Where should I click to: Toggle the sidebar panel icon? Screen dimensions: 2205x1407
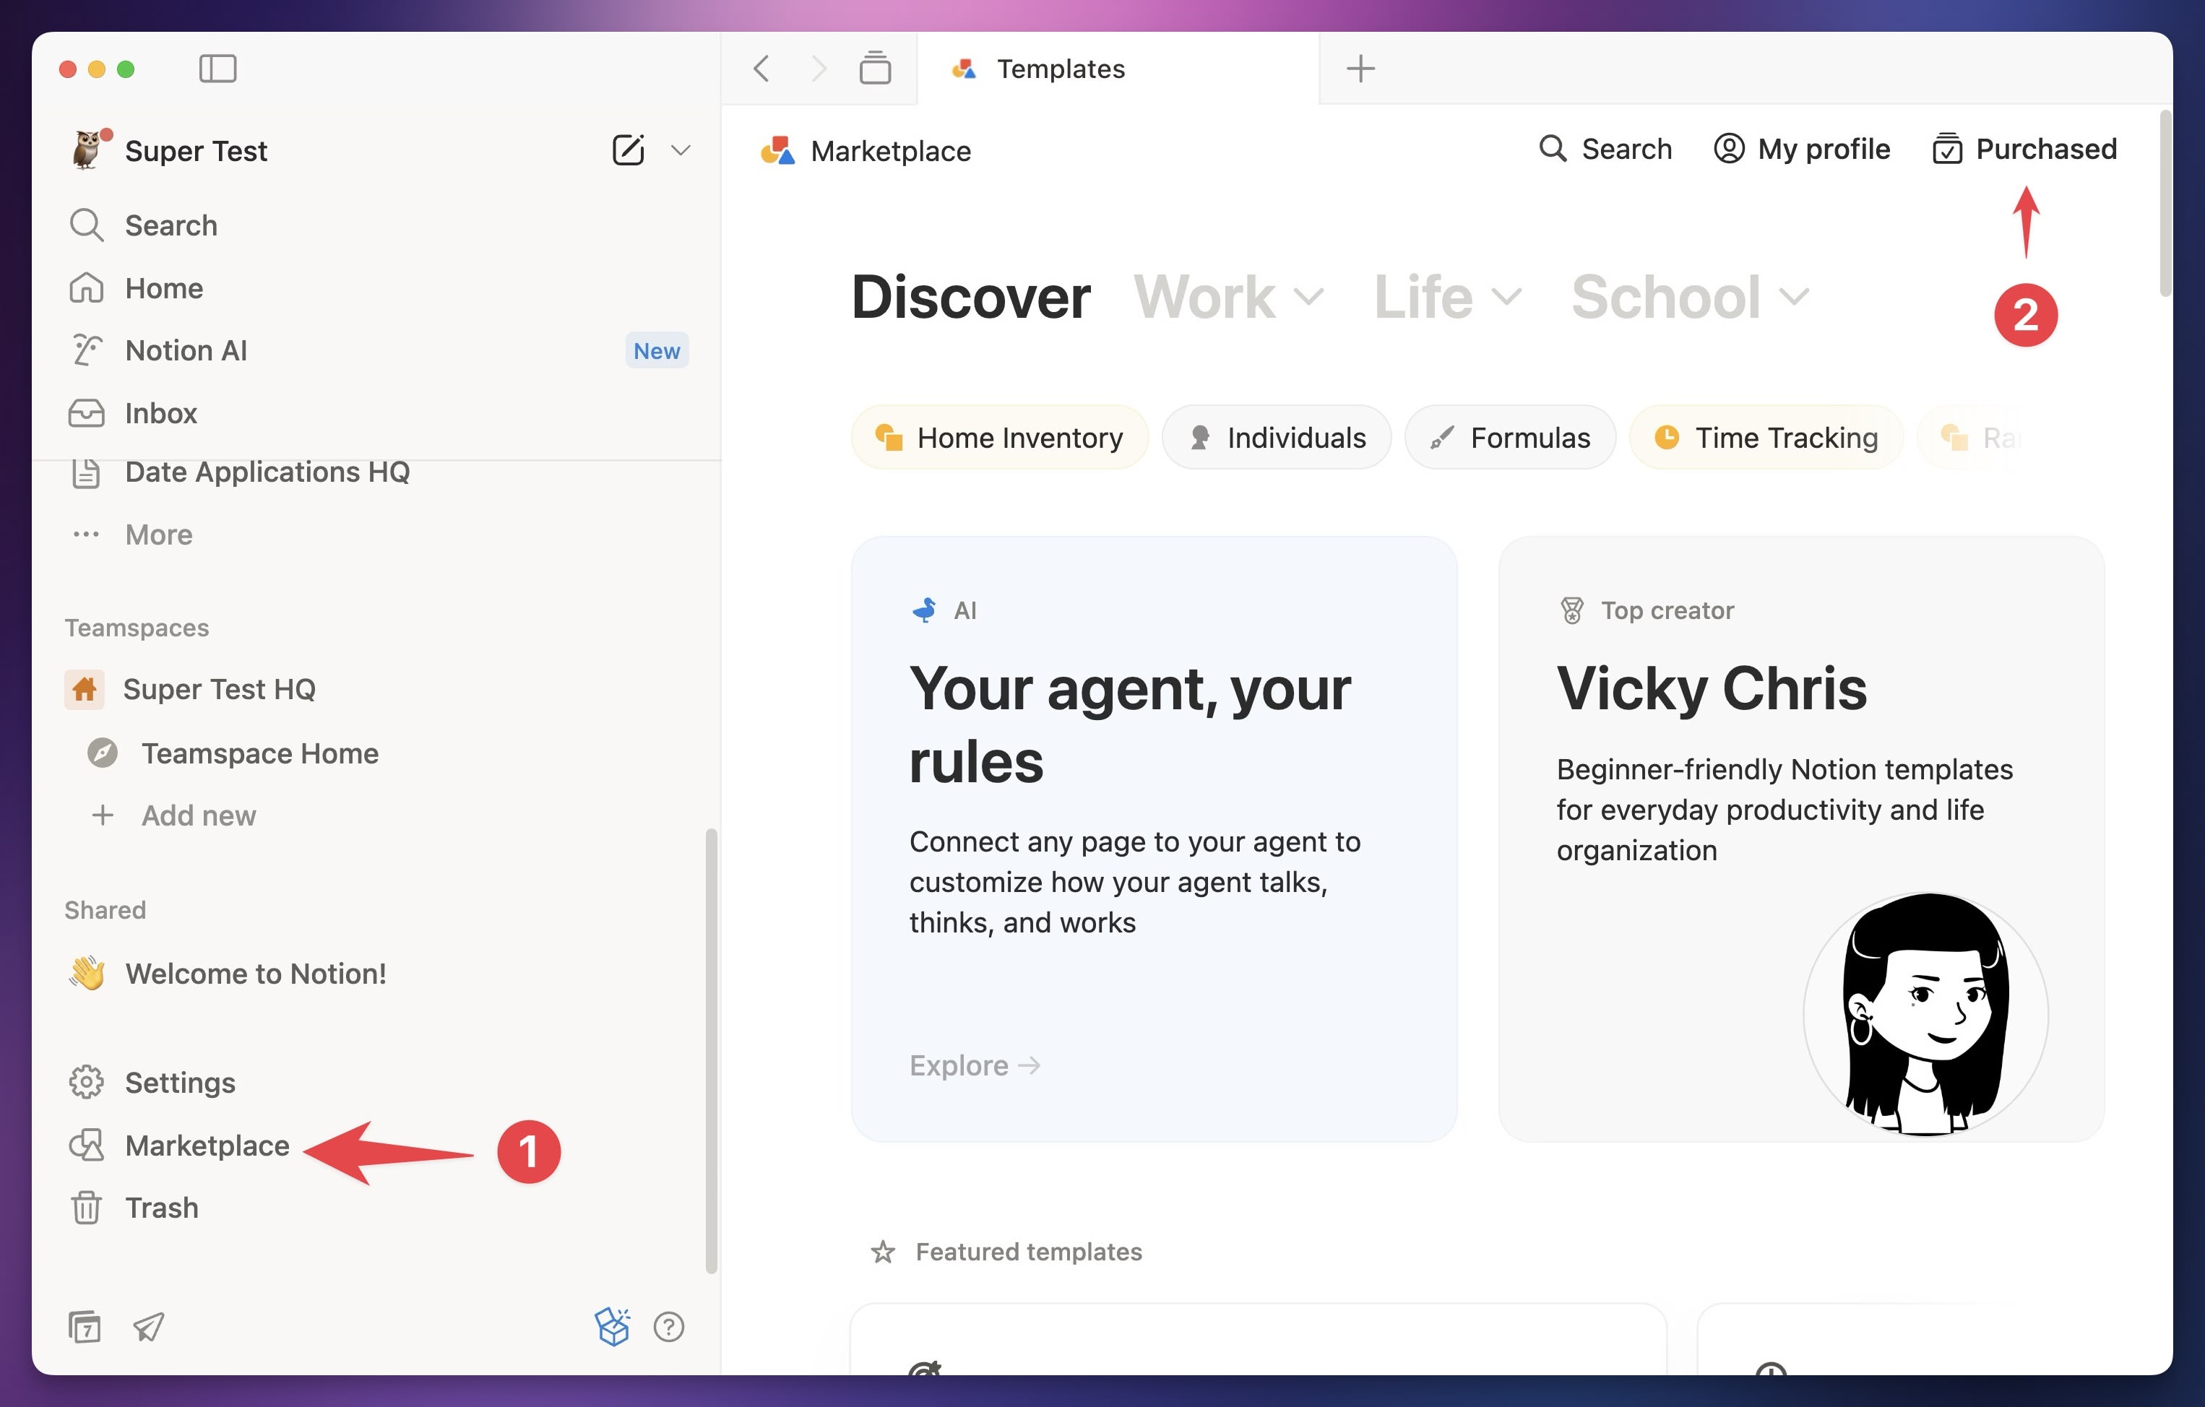[x=217, y=69]
